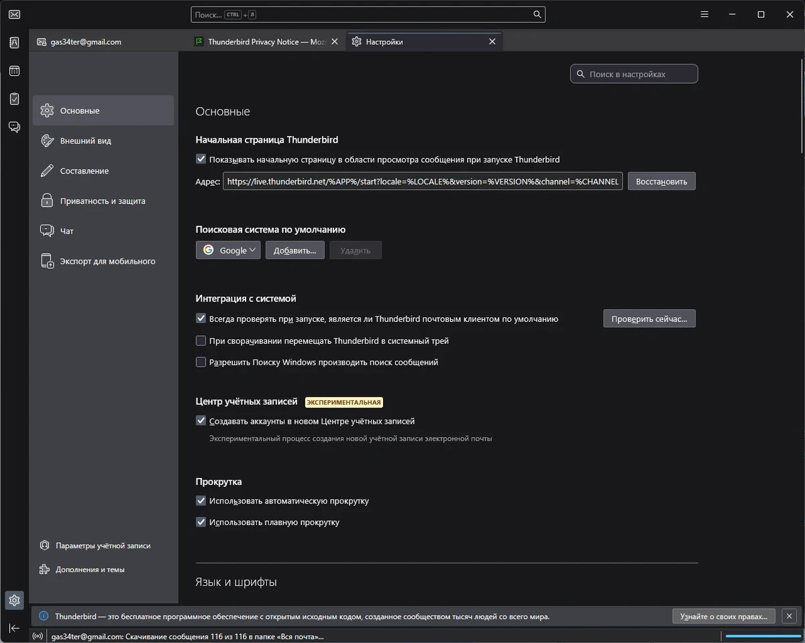Click the Язык и шрифты heading
The height and width of the screenshot is (643, 805).
pos(236,582)
